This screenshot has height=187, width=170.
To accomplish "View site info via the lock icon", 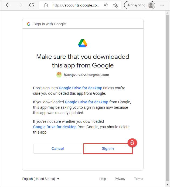I will pyautogui.click(x=46, y=5).
